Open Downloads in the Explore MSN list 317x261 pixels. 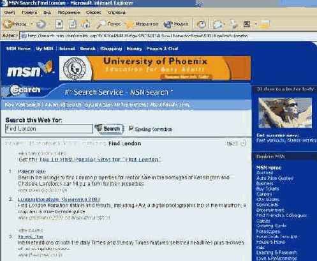[267, 205]
